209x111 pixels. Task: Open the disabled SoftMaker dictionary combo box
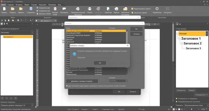click(118, 81)
